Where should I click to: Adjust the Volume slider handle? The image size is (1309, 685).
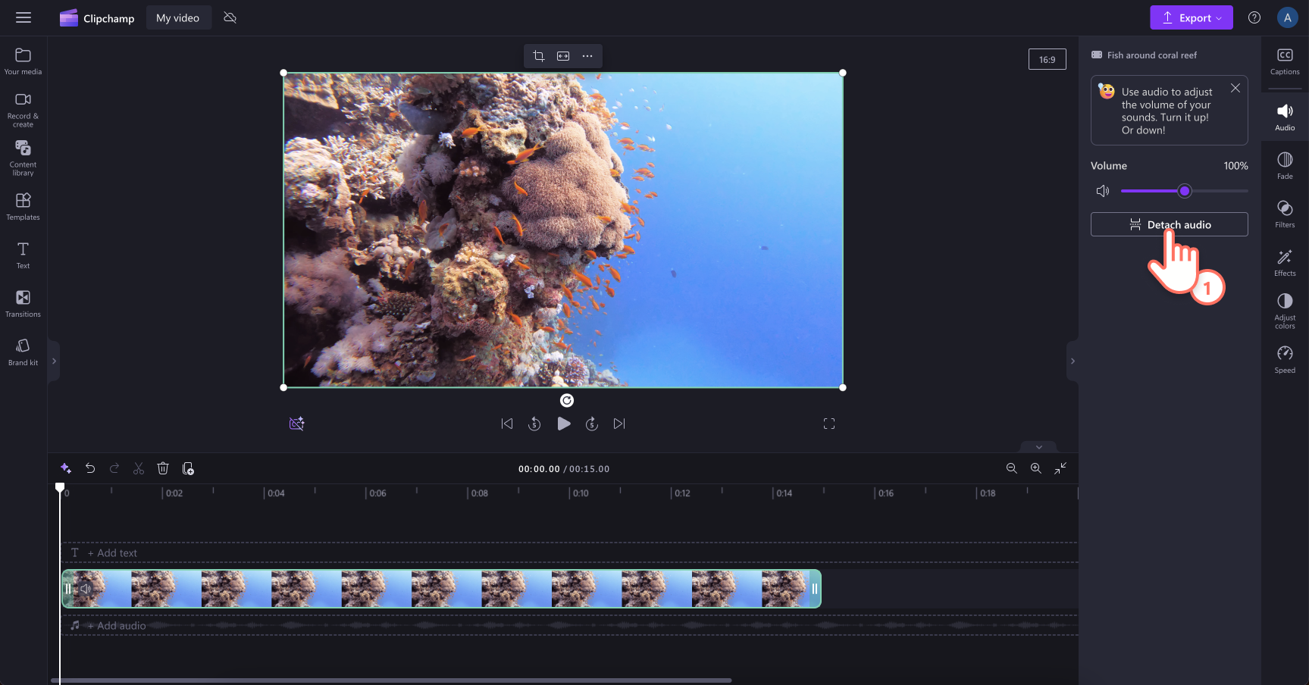[1185, 191]
